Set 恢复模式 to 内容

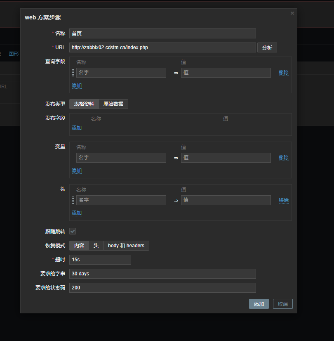click(x=79, y=246)
